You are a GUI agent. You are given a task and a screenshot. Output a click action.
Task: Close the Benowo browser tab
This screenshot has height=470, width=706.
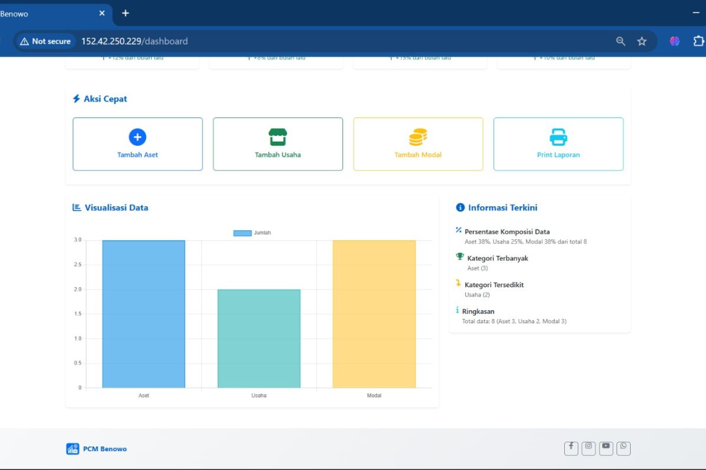pyautogui.click(x=102, y=13)
